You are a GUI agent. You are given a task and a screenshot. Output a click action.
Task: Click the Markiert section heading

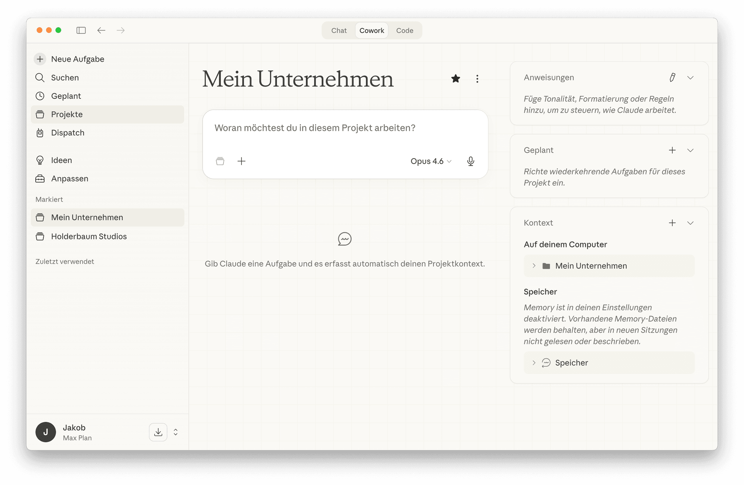[x=49, y=199]
